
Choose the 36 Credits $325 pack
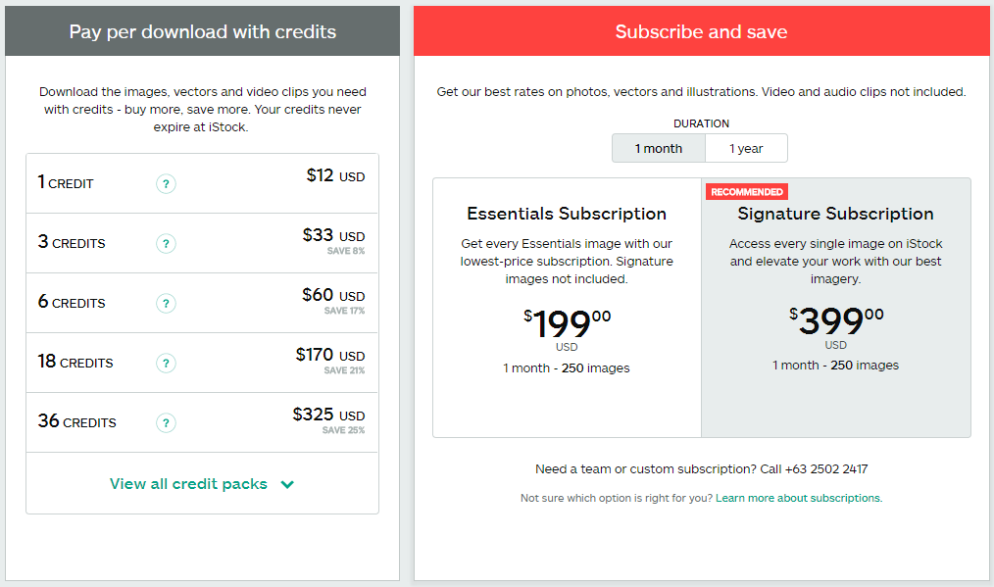[x=202, y=422]
